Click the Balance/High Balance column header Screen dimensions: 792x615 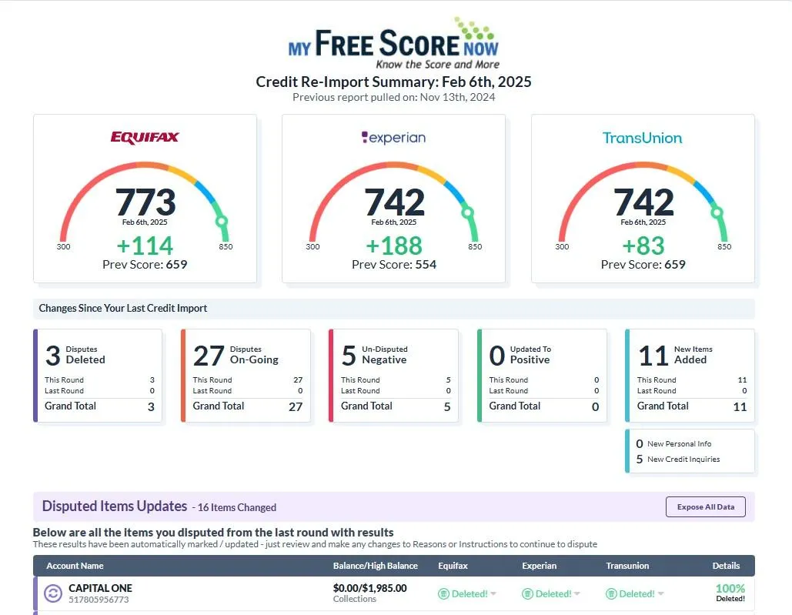[x=376, y=566]
